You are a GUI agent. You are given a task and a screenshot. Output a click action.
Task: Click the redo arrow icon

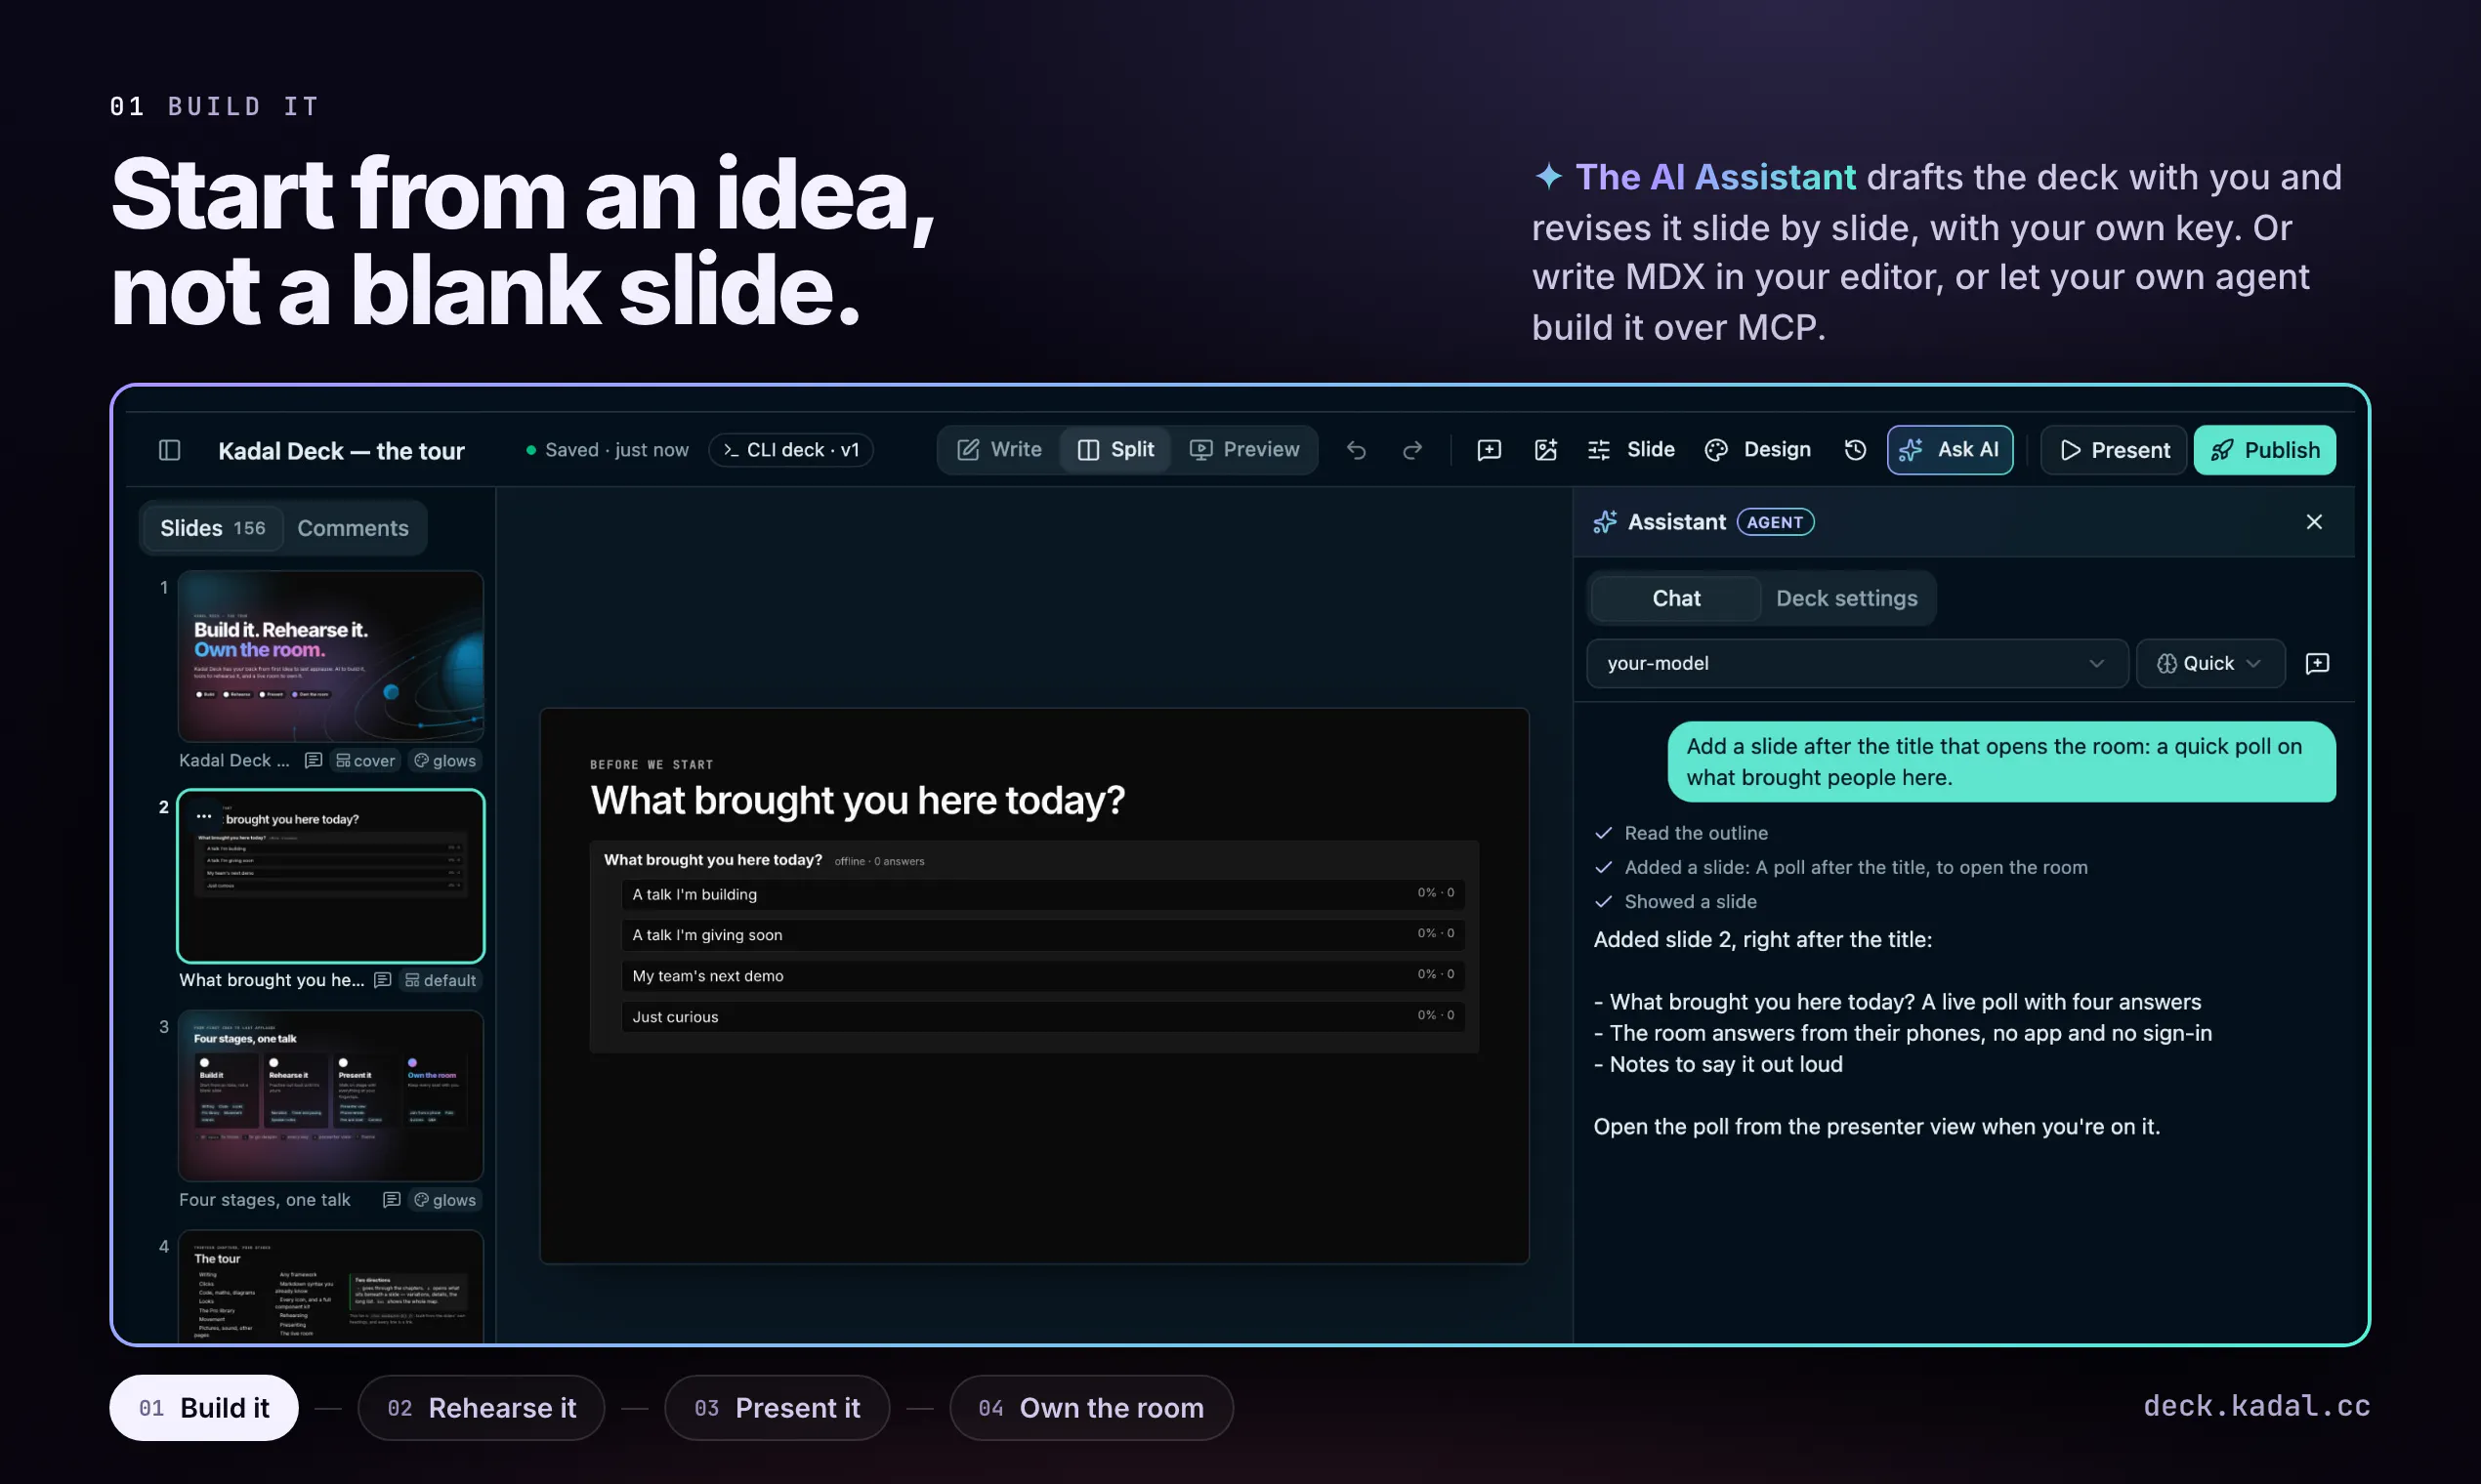(1411, 450)
